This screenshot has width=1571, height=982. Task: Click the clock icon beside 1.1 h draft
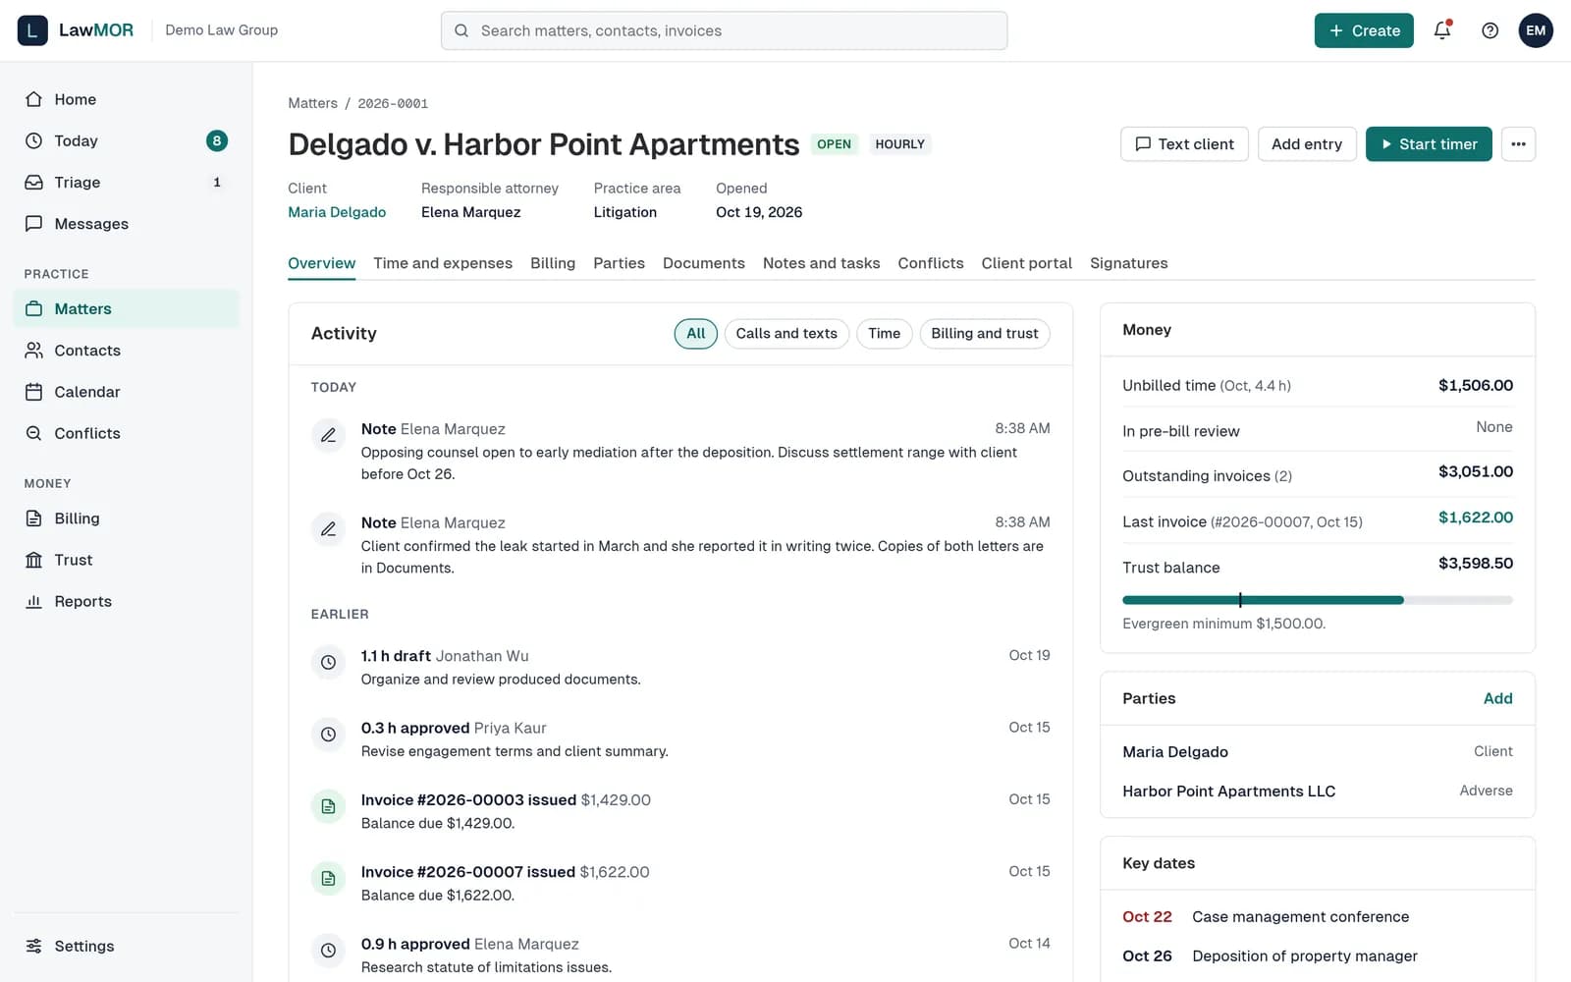328,662
